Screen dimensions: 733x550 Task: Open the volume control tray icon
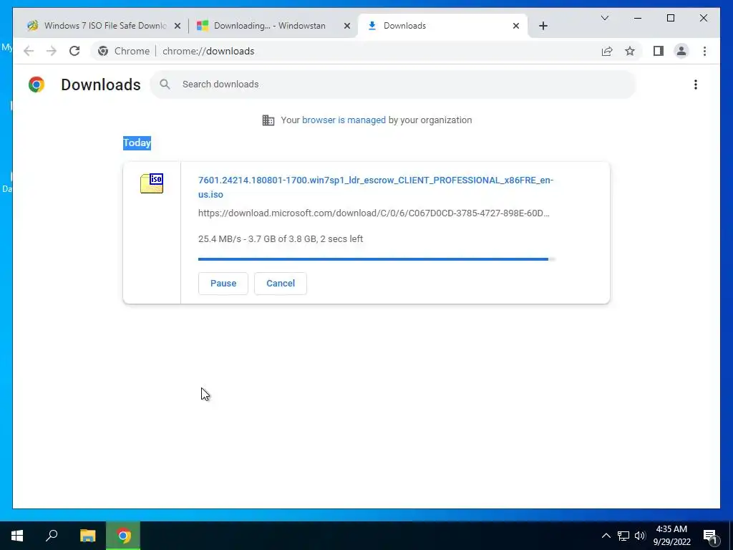pos(640,536)
